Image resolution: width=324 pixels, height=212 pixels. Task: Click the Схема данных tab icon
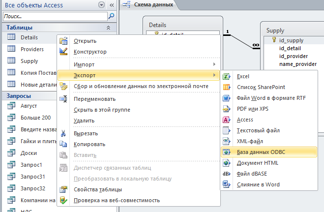pyautogui.click(x=126, y=4)
